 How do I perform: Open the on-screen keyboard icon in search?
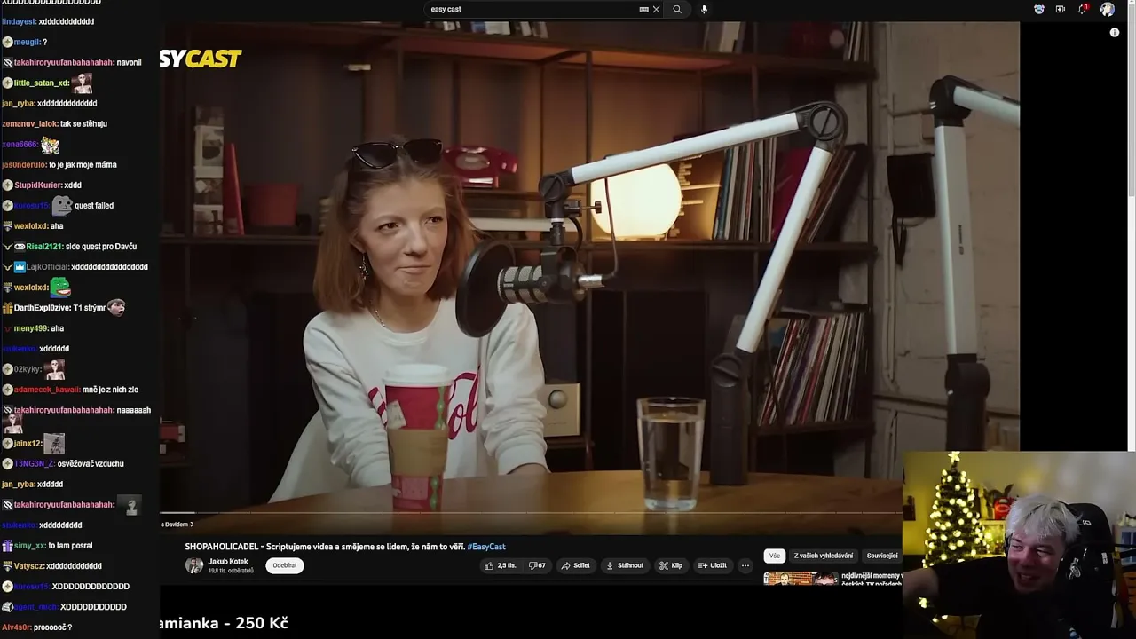point(643,9)
